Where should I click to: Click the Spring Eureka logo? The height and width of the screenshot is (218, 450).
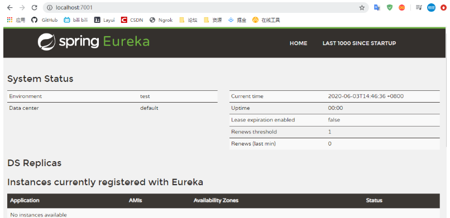pos(94,42)
